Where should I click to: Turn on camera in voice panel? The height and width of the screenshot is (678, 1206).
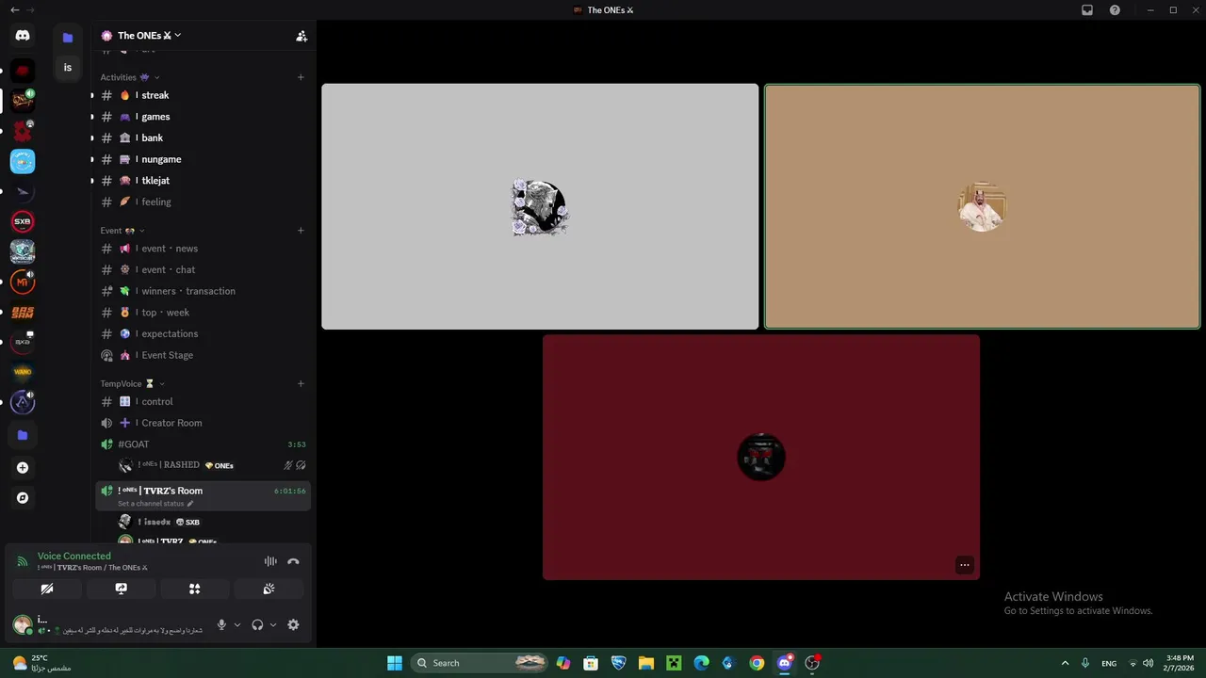pyautogui.click(x=47, y=589)
